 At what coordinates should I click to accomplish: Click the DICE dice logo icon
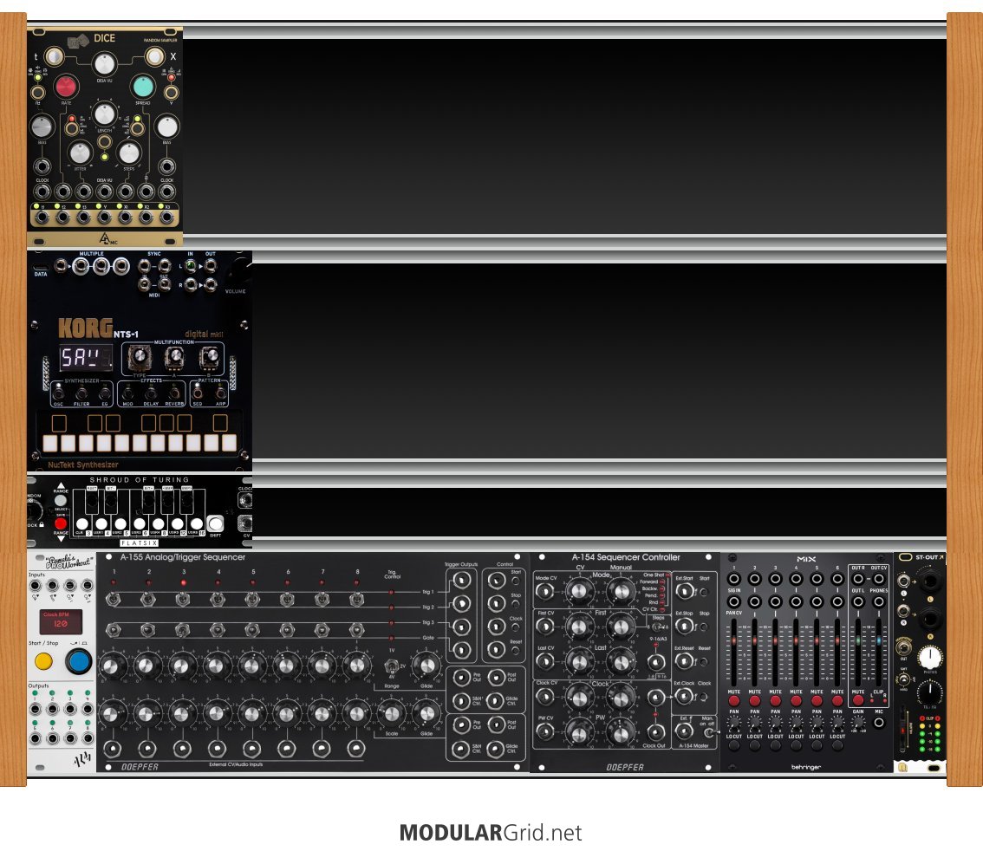[78, 42]
